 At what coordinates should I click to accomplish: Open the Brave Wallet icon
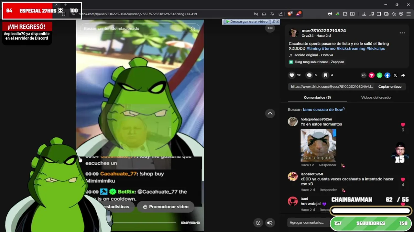coord(386,14)
